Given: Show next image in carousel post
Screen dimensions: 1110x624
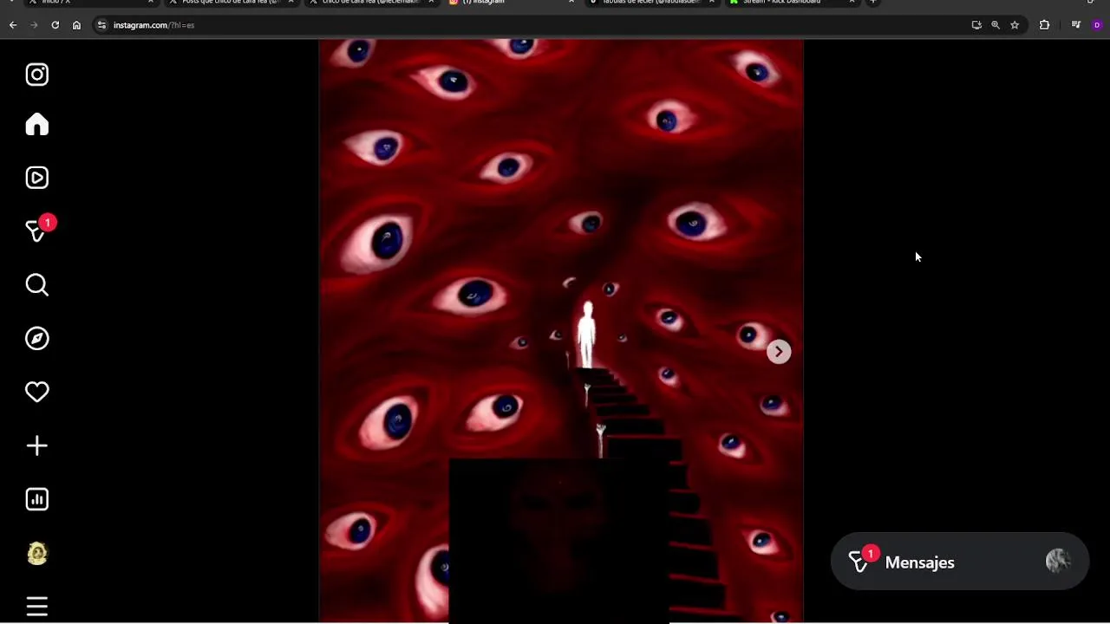Looking at the screenshot, I should [x=779, y=352].
